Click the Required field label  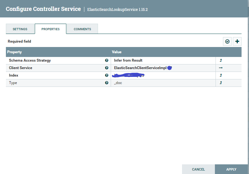[x=19, y=41]
